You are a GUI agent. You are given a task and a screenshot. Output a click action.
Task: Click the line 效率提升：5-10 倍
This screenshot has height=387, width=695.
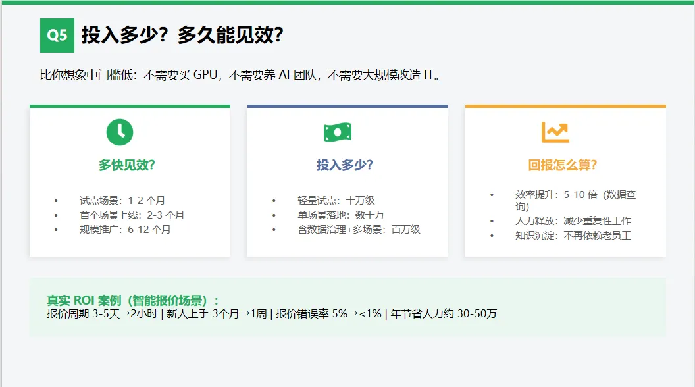576,200
